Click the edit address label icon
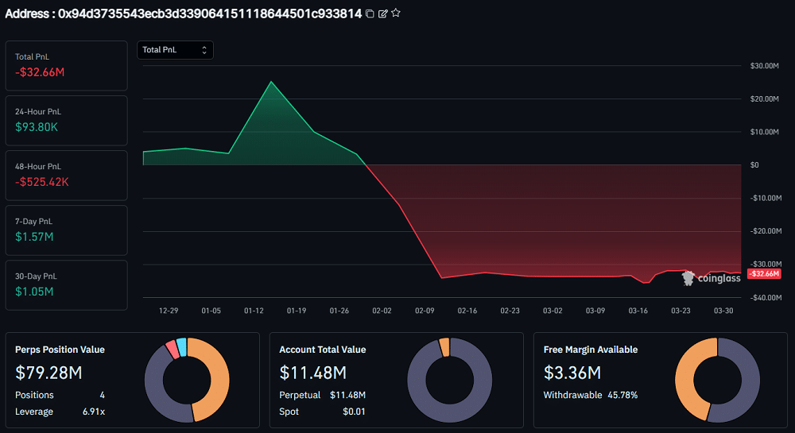Viewport: 795px width, 433px height. (382, 14)
